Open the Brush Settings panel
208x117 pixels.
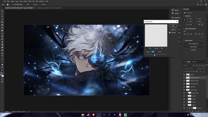[176, 18]
